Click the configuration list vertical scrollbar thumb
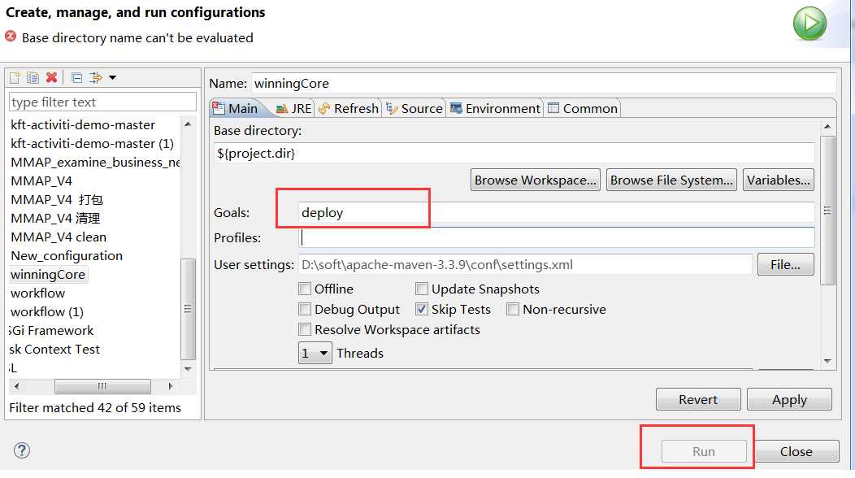The width and height of the screenshot is (855, 478). 188,309
